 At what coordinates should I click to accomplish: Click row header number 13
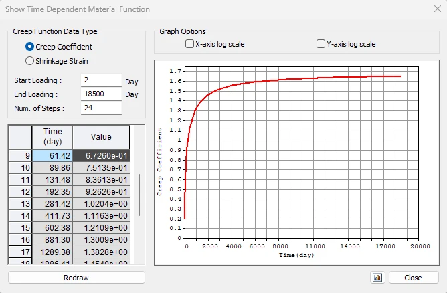coord(21,203)
